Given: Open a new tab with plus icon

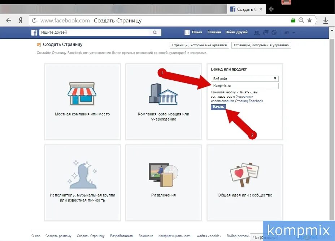Looking at the screenshot, I should coord(271,9).
